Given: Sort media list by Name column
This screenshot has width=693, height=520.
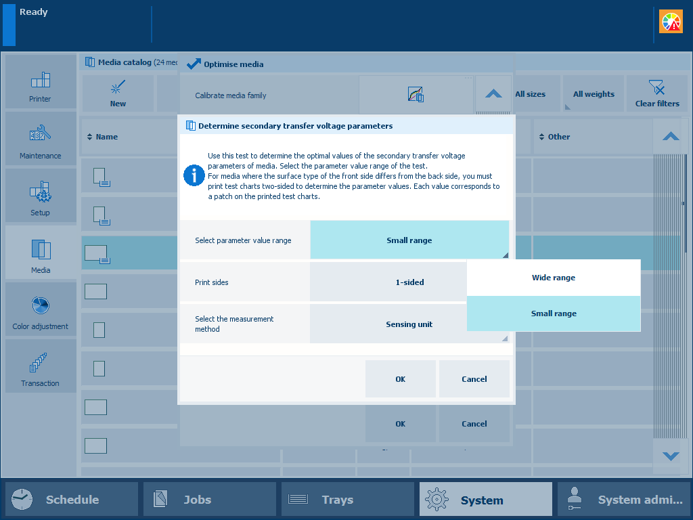Looking at the screenshot, I should [x=106, y=137].
